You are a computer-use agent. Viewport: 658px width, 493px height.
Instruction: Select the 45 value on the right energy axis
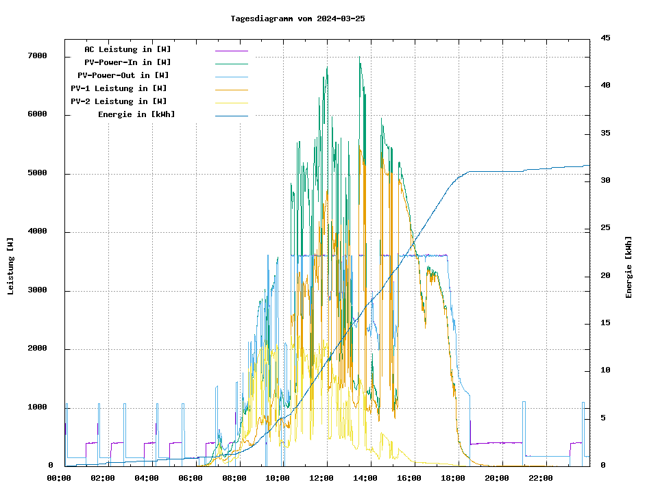(x=605, y=38)
